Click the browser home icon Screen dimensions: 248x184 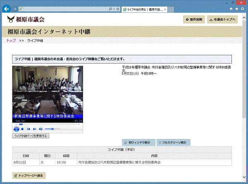tap(231, 9)
